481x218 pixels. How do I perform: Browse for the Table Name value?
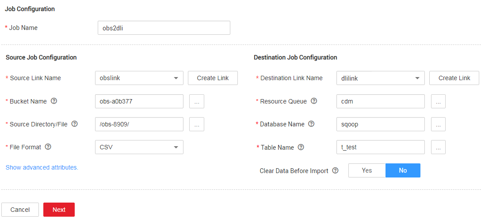tap(438, 148)
